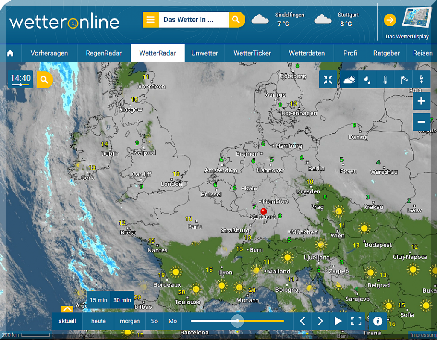Zoom in with the plus button
Screen dimensions: 437x340
pyautogui.click(x=421, y=101)
